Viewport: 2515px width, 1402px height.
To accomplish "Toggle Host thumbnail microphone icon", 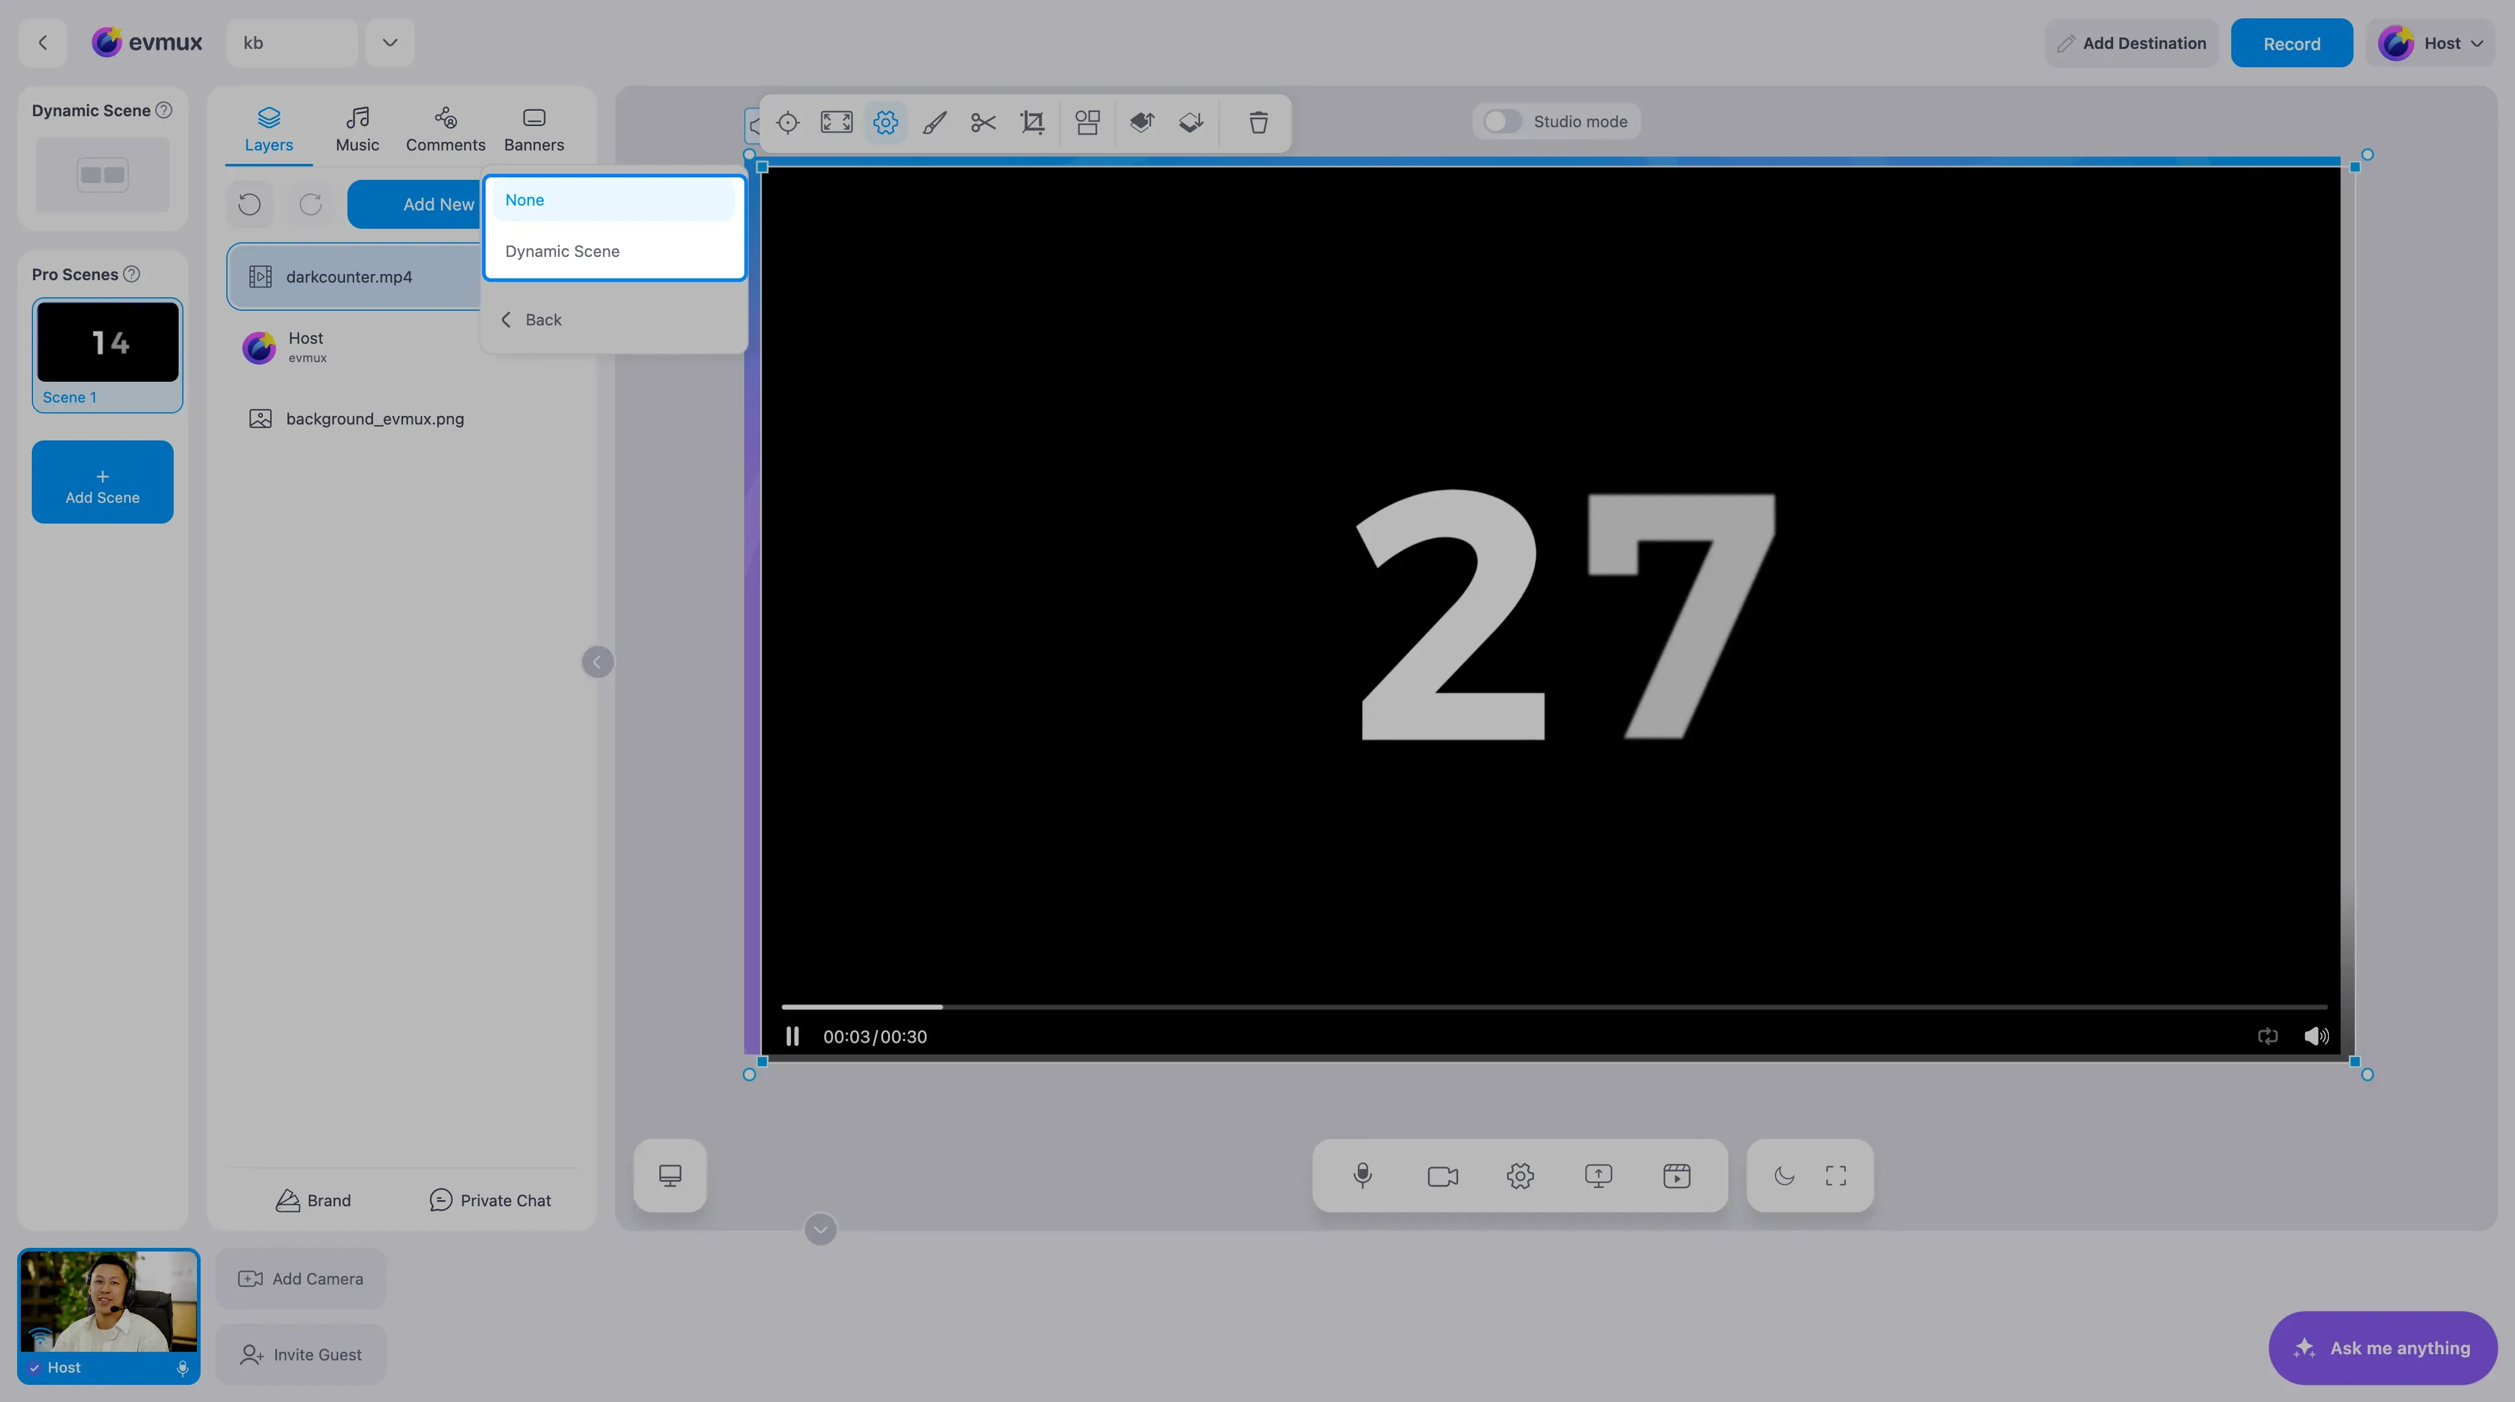I will (183, 1368).
